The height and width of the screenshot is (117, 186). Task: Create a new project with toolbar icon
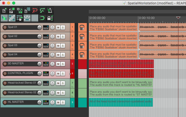[4, 11]
